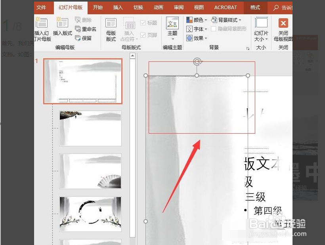
Task: Click the 保留 preserve master button
Action: pyautogui.click(x=83, y=38)
